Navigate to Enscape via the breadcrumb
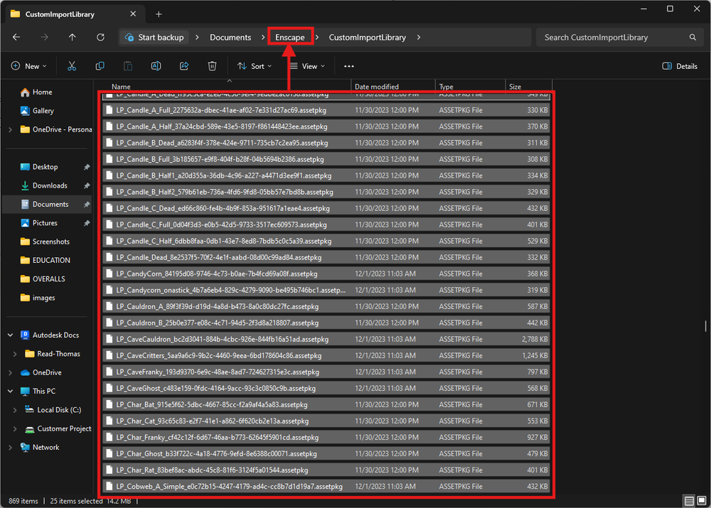The height and width of the screenshot is (508, 711). (290, 36)
